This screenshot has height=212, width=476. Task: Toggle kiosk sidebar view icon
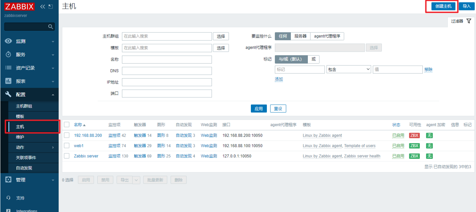(x=51, y=7)
